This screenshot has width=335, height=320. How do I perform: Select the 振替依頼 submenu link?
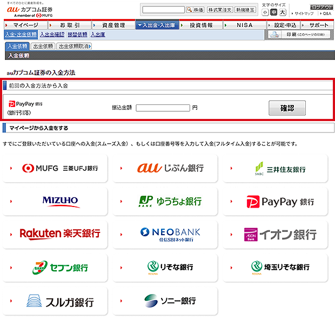click(x=77, y=35)
